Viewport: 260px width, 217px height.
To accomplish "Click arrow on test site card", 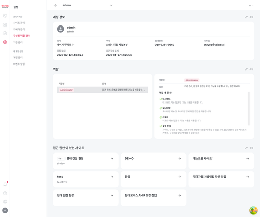I will click(112, 177).
